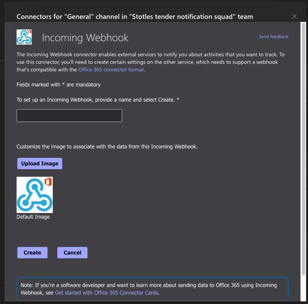Click the scrollbar track below the thumb

(303, 288)
